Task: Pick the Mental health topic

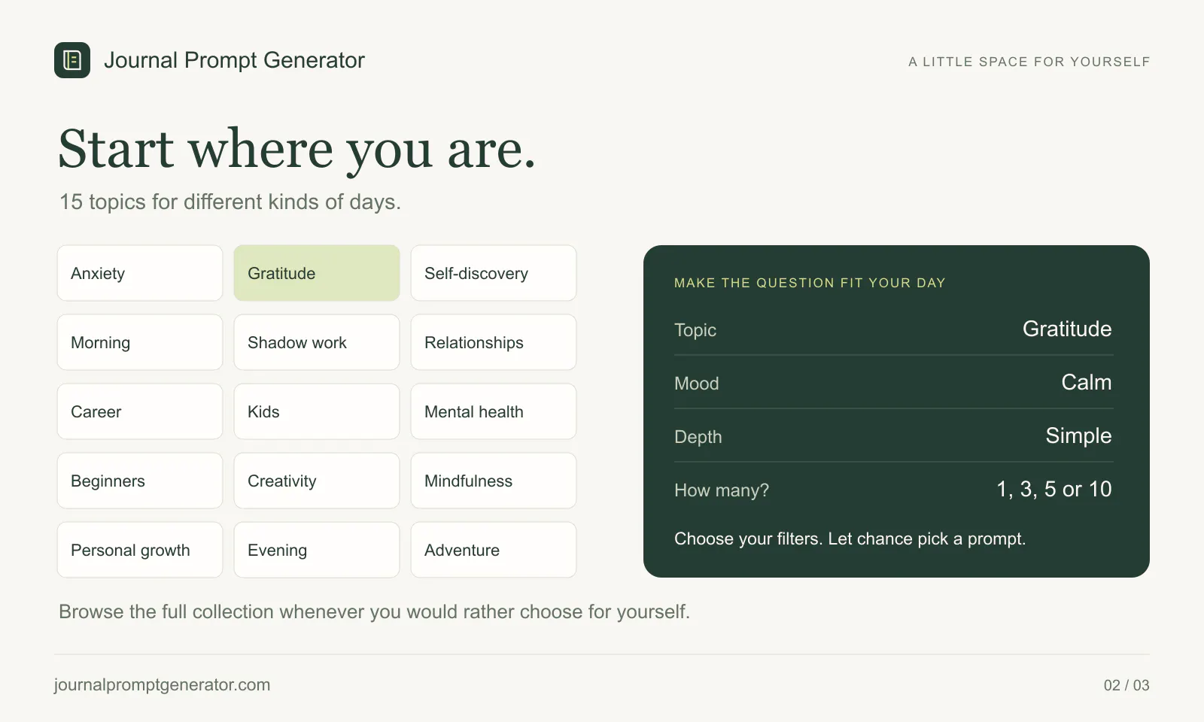Action: (x=494, y=411)
